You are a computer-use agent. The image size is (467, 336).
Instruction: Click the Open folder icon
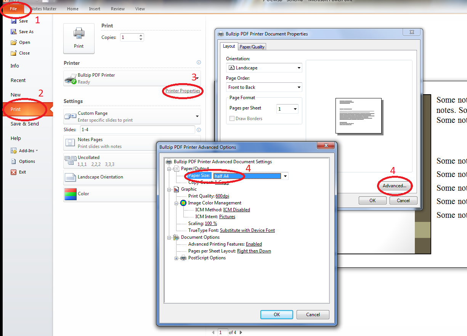pos(14,42)
